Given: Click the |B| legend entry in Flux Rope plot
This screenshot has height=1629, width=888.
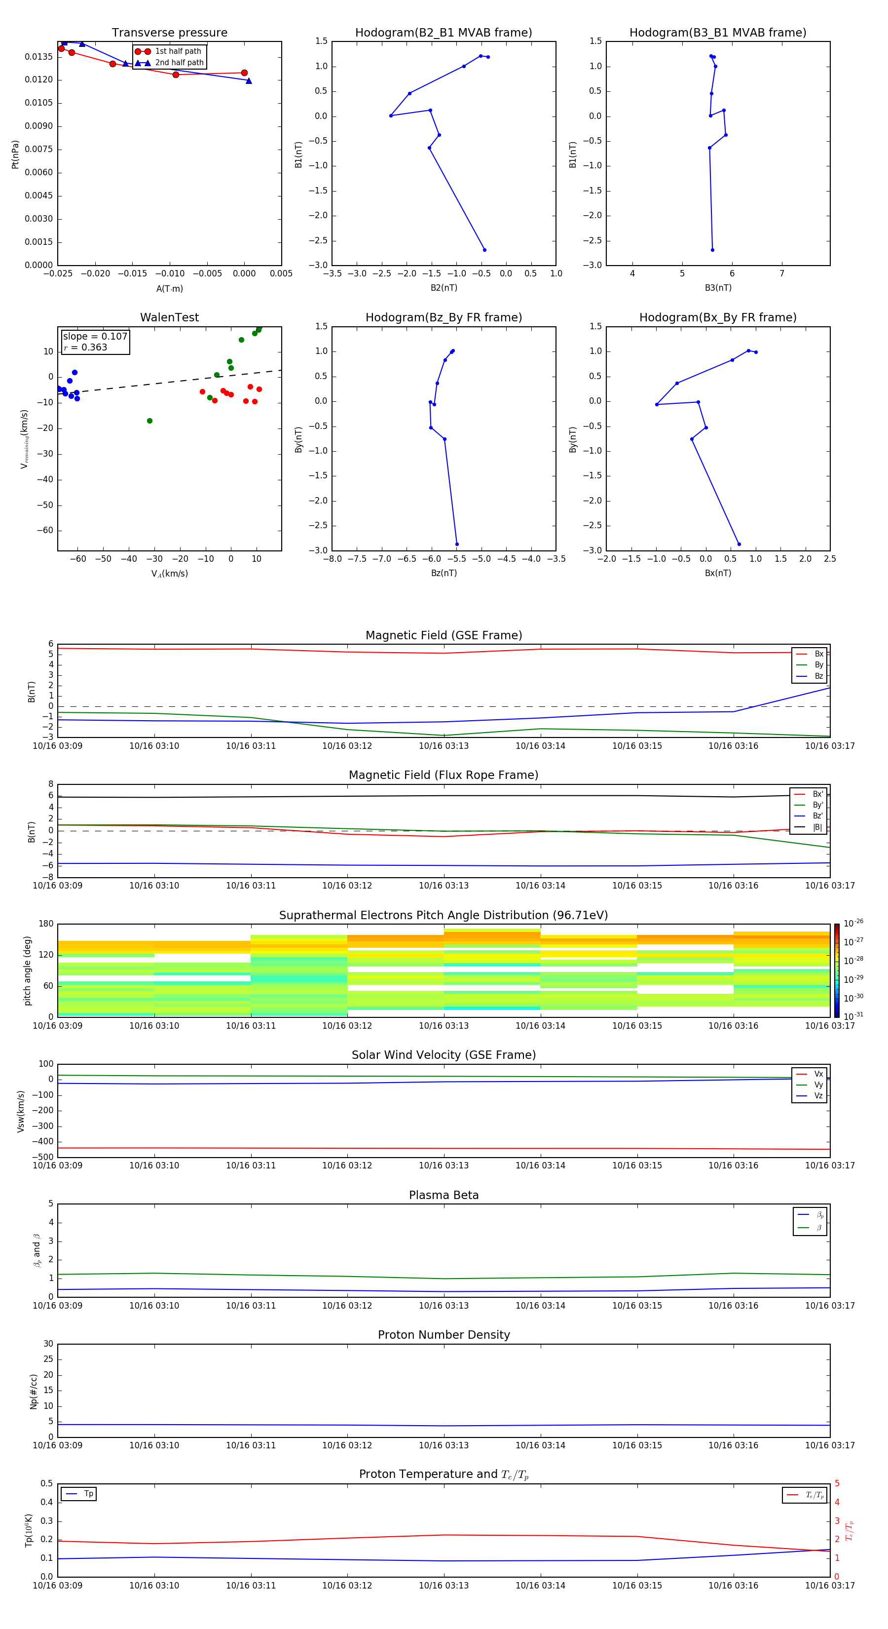Looking at the screenshot, I should click(x=809, y=827).
